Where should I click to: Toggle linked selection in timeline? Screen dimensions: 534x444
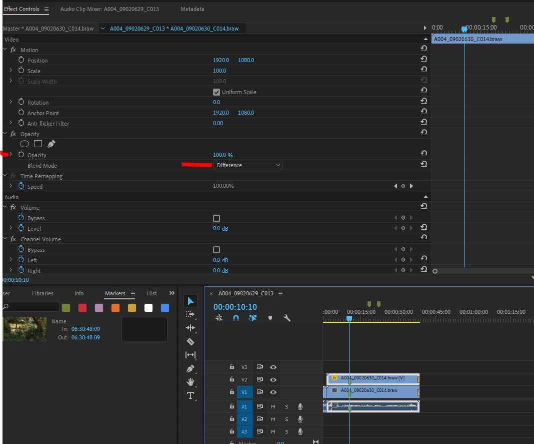[252, 318]
